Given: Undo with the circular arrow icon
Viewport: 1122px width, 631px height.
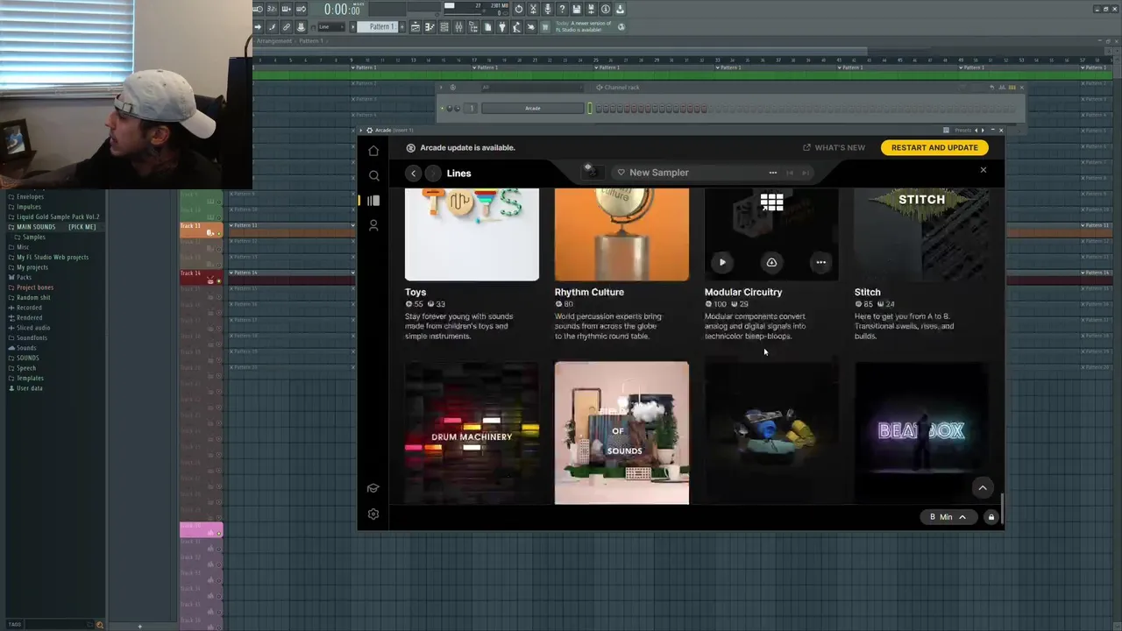Looking at the screenshot, I should (518, 10).
